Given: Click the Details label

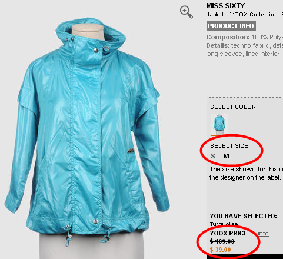Looking at the screenshot, I should click(218, 45).
